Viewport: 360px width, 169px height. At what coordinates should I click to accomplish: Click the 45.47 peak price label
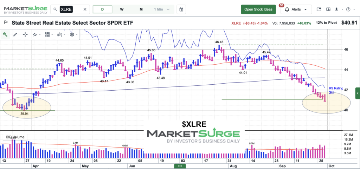[x=266, y=52]
